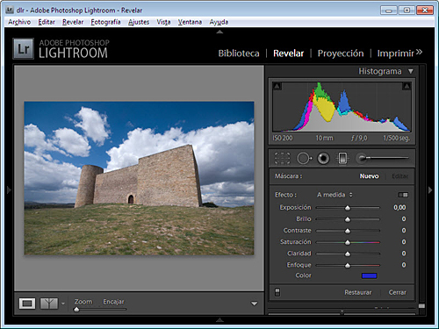Click the Restaurar button
439x329 pixels.
pos(358,292)
